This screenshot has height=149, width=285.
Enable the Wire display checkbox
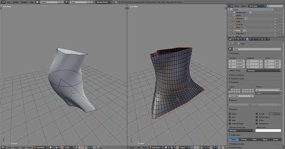(230, 120)
